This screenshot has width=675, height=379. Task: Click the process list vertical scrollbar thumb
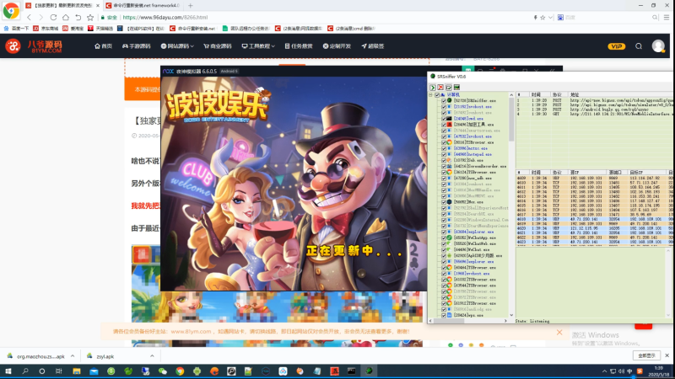tap(511, 119)
